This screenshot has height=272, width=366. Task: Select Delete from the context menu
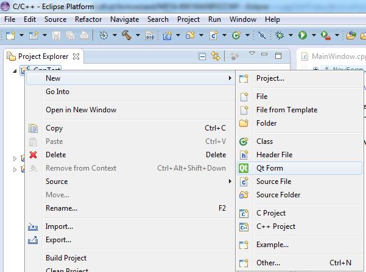point(130,155)
